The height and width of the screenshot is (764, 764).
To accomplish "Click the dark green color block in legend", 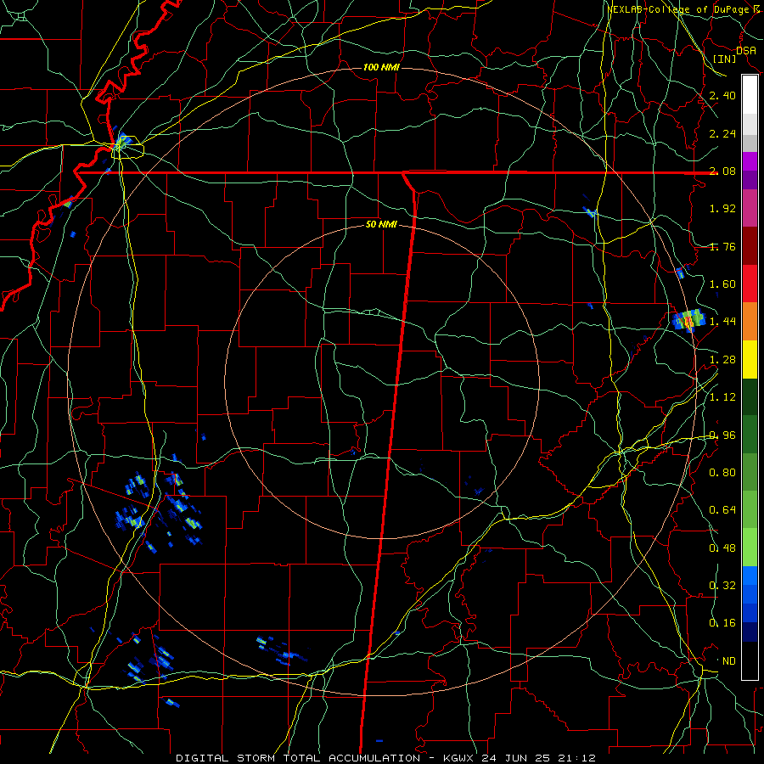I will [750, 397].
